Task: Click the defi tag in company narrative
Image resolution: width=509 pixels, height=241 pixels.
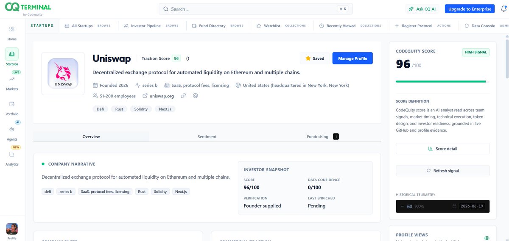Action: [48, 191]
